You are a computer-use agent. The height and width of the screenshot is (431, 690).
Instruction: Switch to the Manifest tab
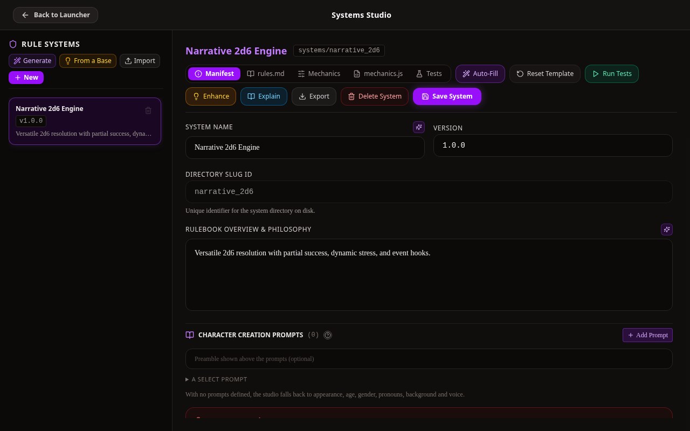tap(215, 74)
